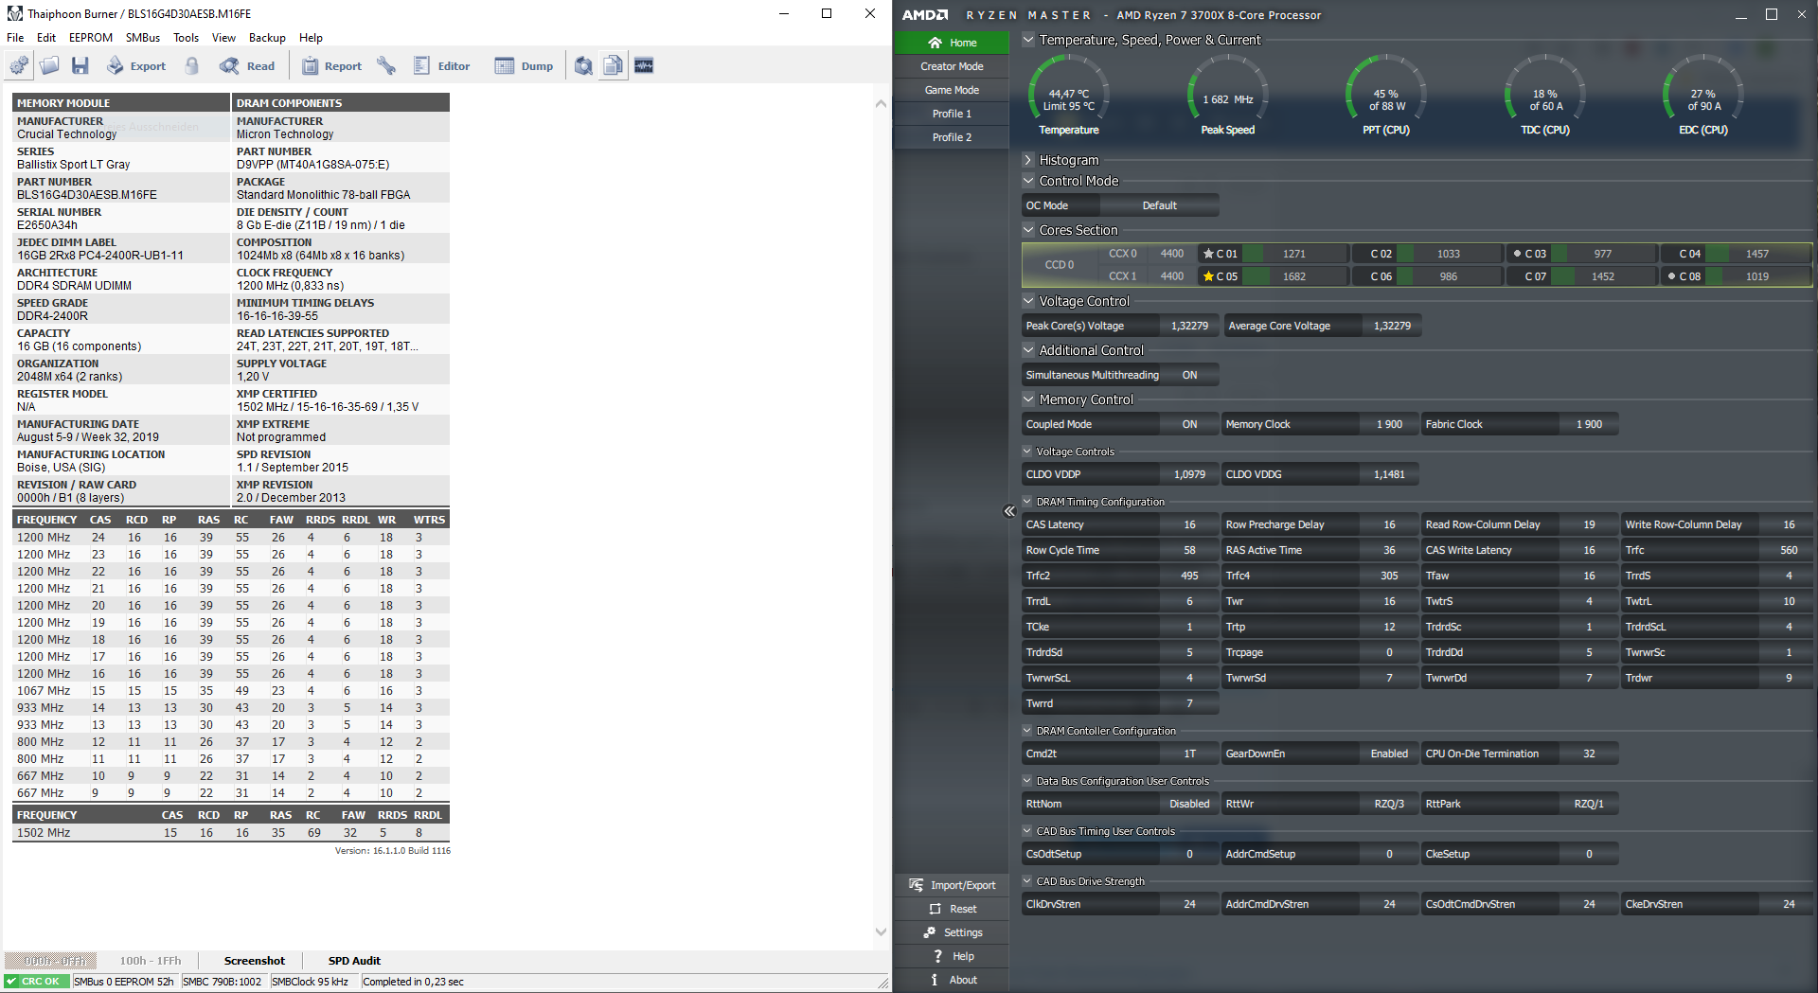The width and height of the screenshot is (1818, 993).
Task: Click the Export toolbar button
Action: (136, 65)
